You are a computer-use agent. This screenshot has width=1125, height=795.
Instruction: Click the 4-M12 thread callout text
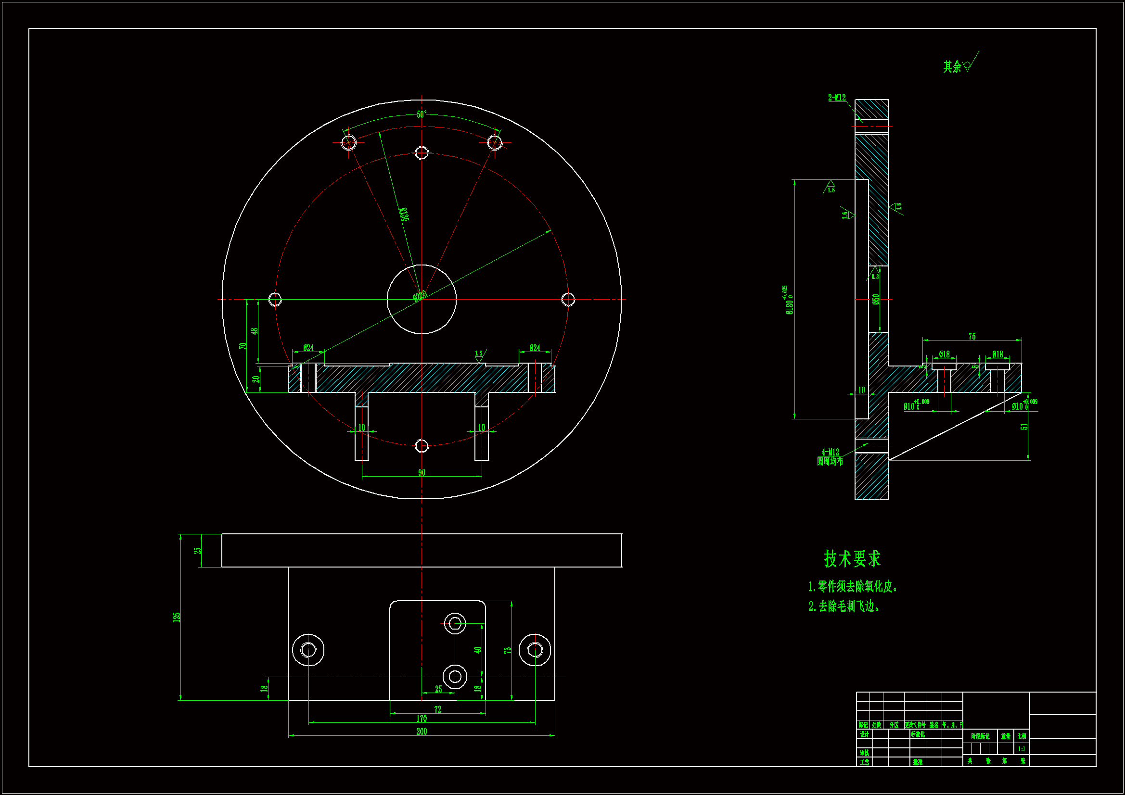coord(830,452)
